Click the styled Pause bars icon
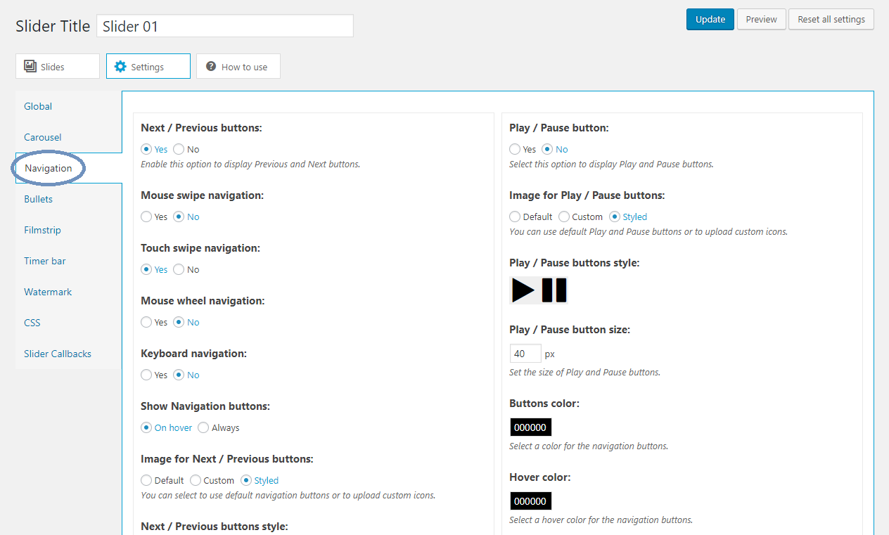889x535 pixels. [x=554, y=290]
